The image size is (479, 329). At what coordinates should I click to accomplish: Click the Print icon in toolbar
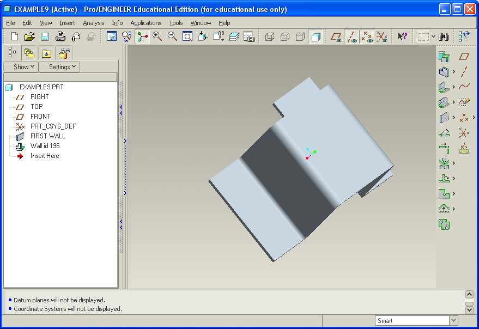click(x=60, y=36)
